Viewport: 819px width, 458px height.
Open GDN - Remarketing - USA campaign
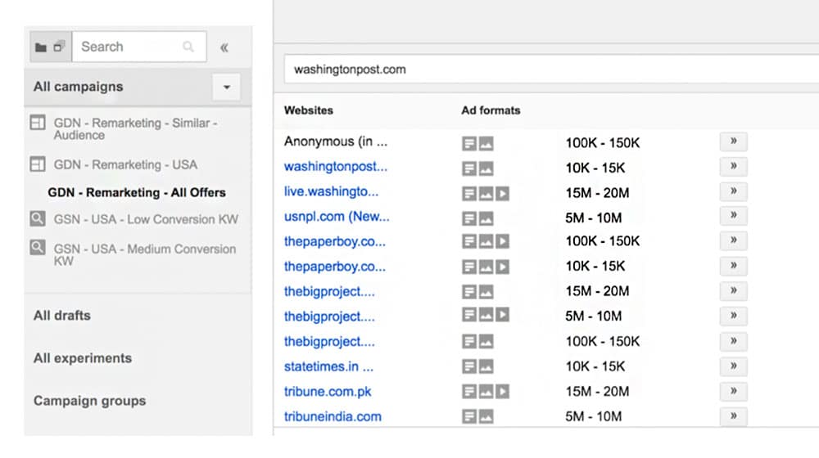pos(125,165)
